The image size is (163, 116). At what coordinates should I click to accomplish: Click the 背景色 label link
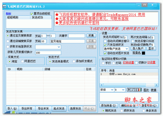click(x=137, y=53)
